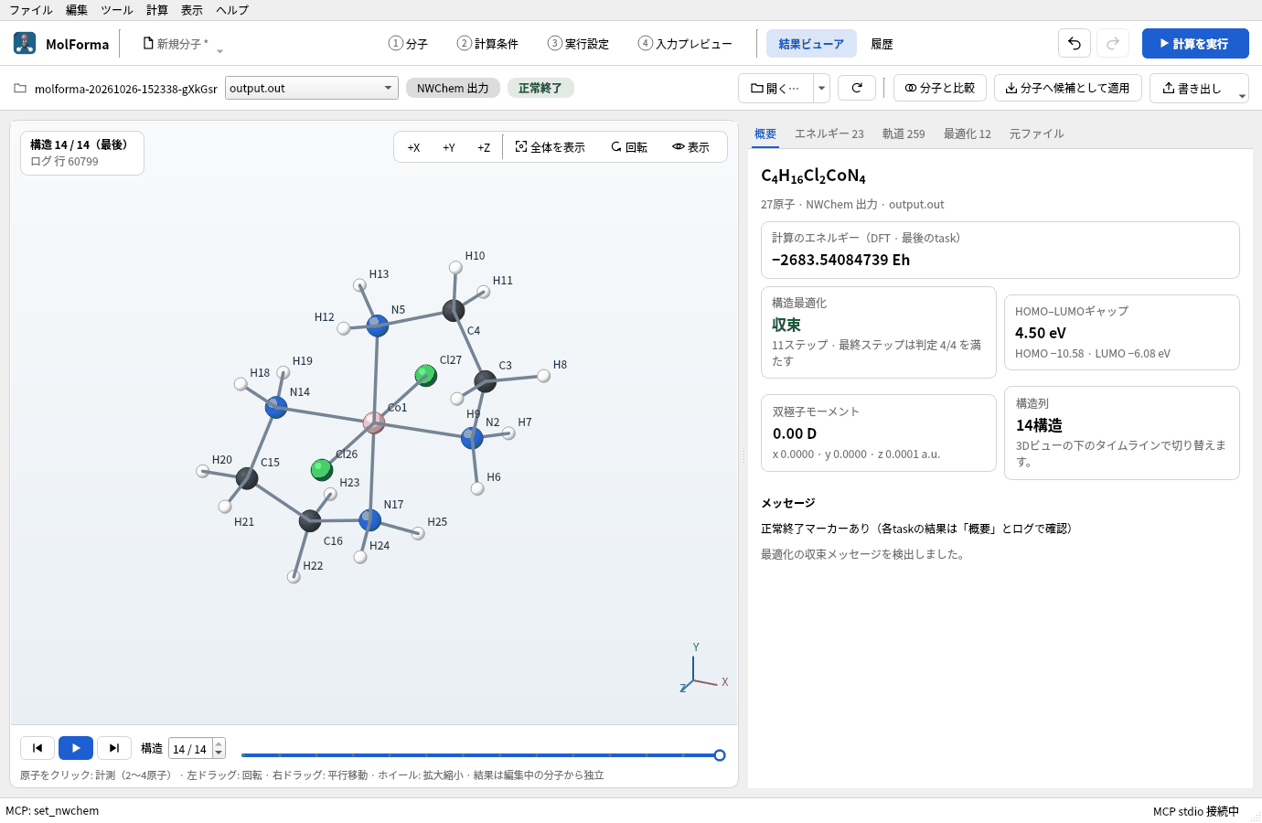Image resolution: width=1262 pixels, height=823 pixels.
Task: Click the Co1 cobalt atom in viewer
Action: pos(374,422)
